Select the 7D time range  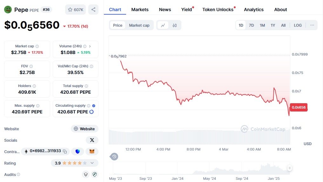coord(251,25)
